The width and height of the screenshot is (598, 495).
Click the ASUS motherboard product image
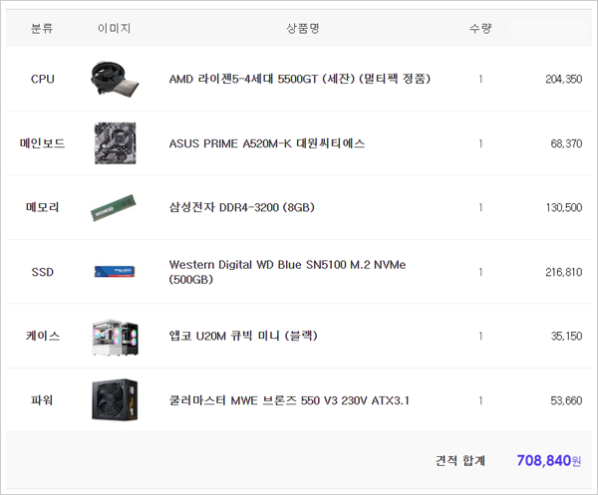pos(114,143)
